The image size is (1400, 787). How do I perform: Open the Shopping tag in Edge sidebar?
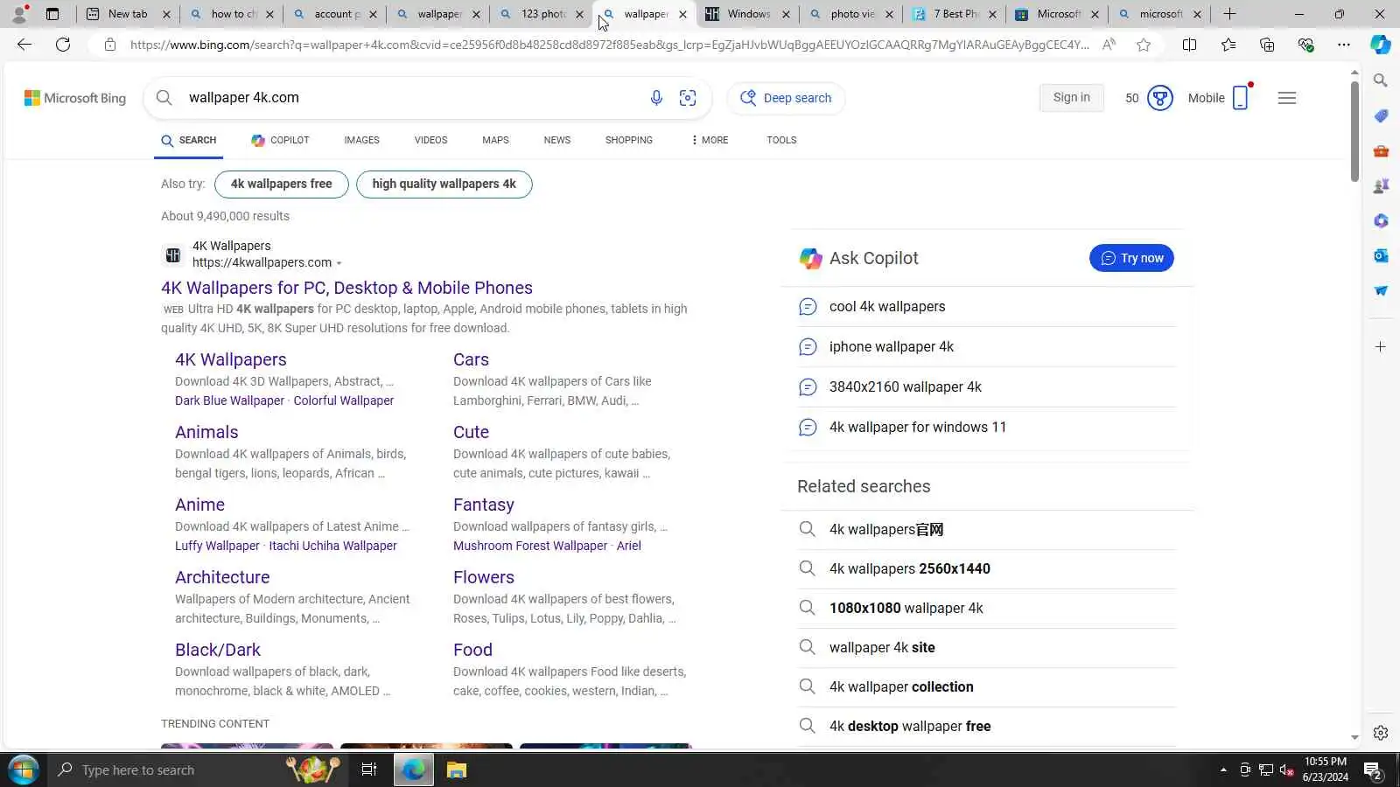pyautogui.click(x=1381, y=115)
